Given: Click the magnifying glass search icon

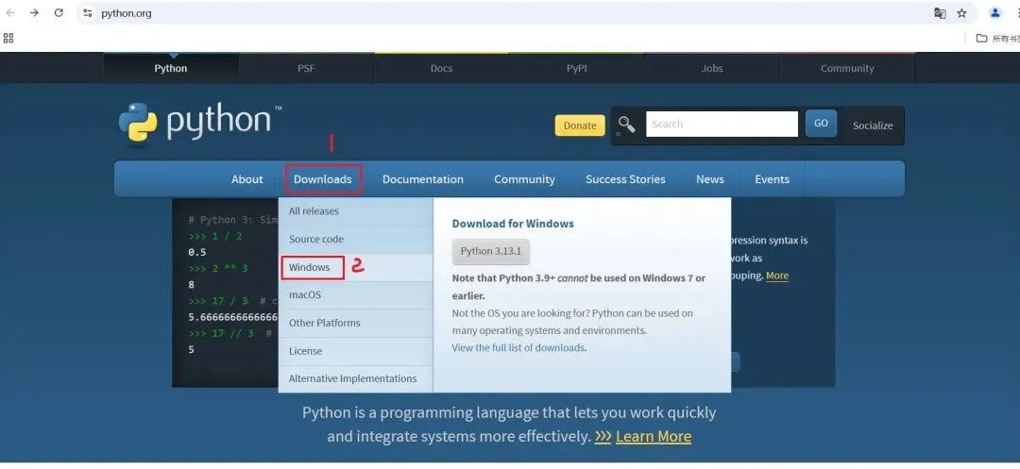Looking at the screenshot, I should coord(626,124).
